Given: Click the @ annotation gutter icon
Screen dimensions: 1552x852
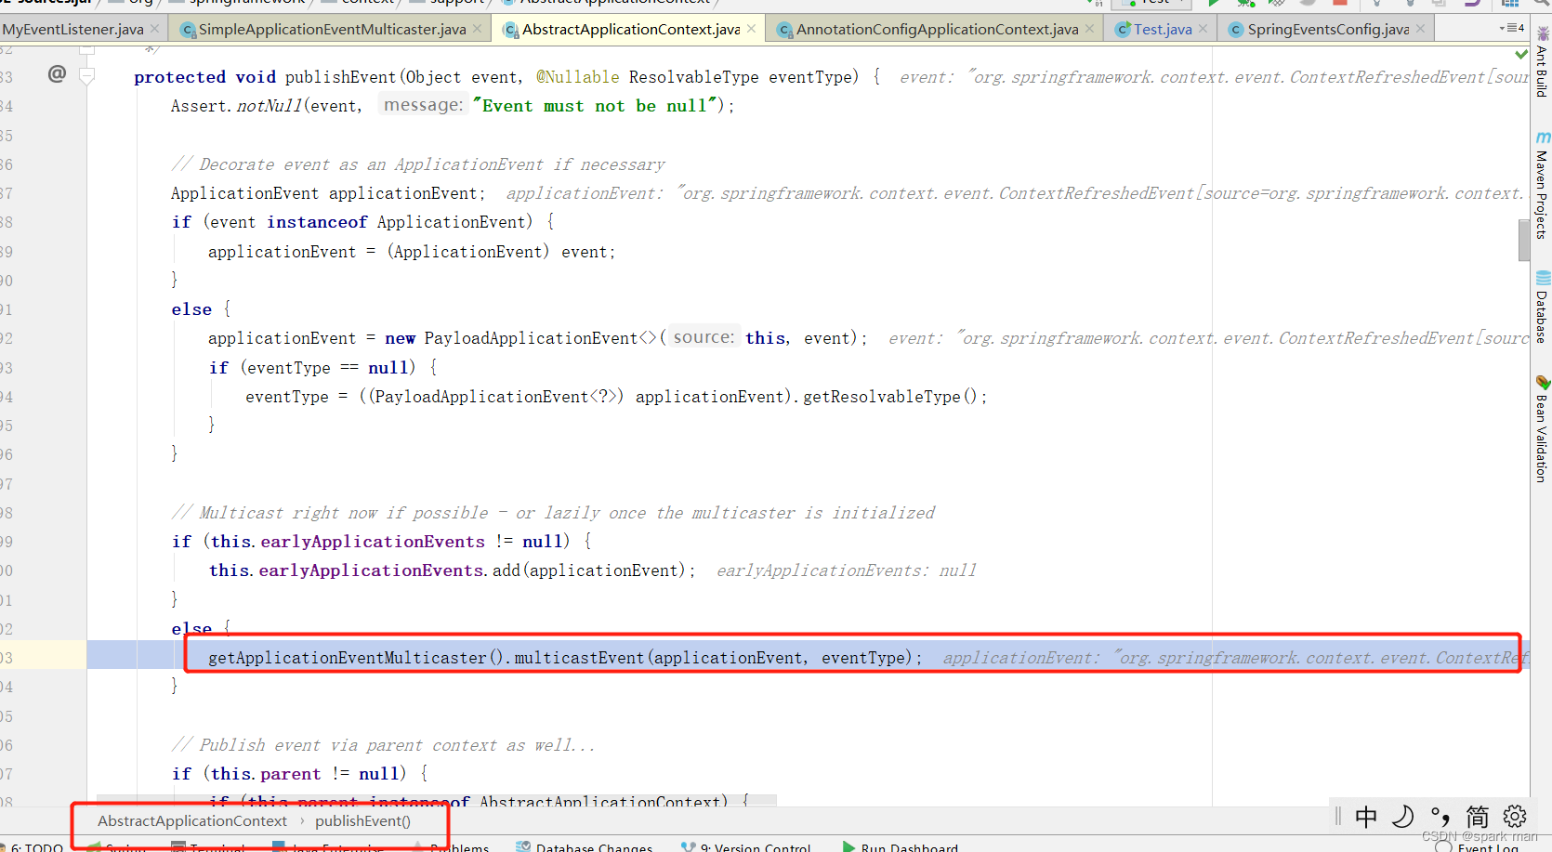Looking at the screenshot, I should click(58, 73).
